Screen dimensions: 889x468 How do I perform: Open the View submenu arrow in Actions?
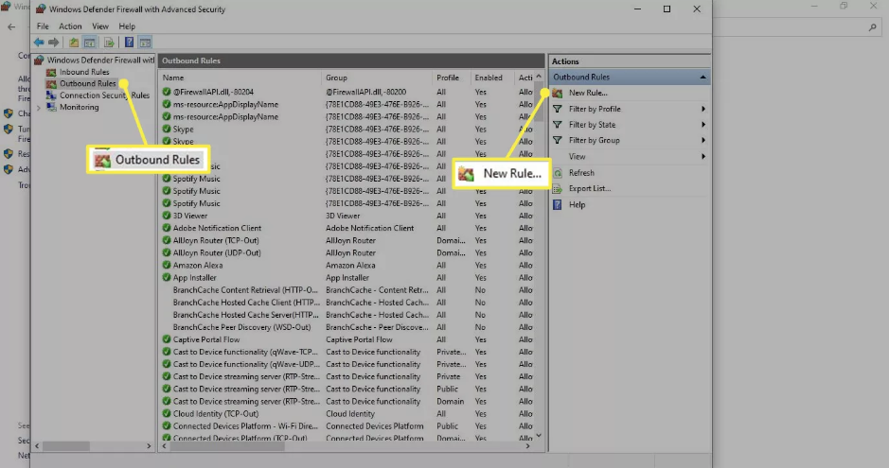pos(703,157)
